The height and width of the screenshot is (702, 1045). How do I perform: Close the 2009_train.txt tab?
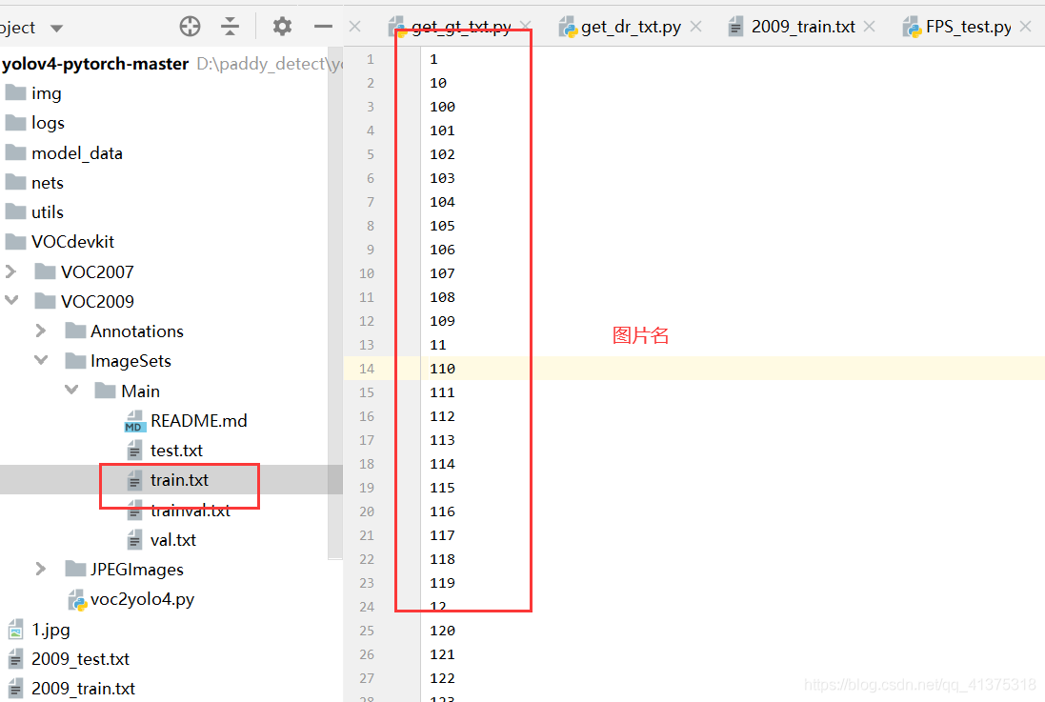coord(869,27)
